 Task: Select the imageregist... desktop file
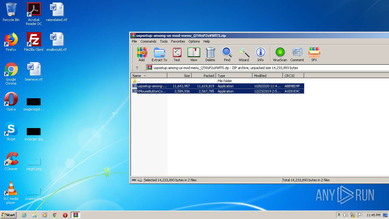coord(34,104)
